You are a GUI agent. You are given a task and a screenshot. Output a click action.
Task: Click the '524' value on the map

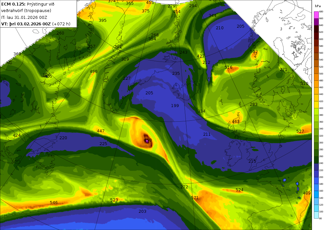click(240, 190)
